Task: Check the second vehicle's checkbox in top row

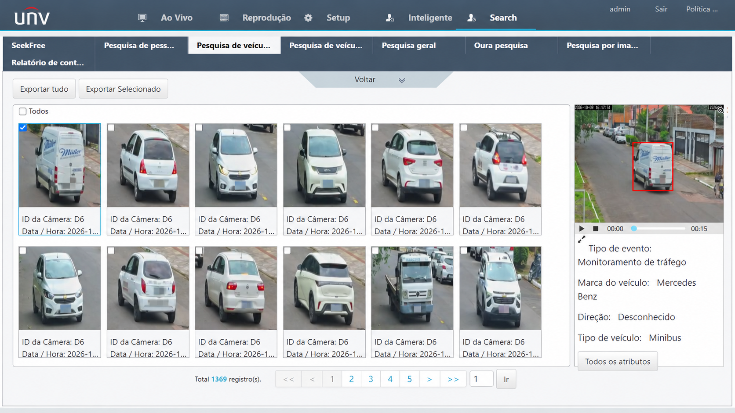Action: click(111, 127)
